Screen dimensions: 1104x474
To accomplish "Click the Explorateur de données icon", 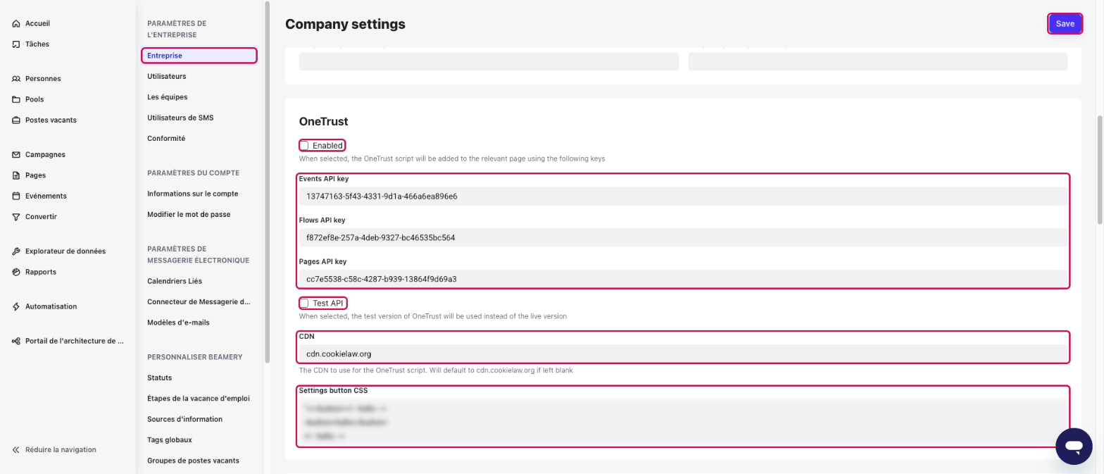I will pos(16,251).
